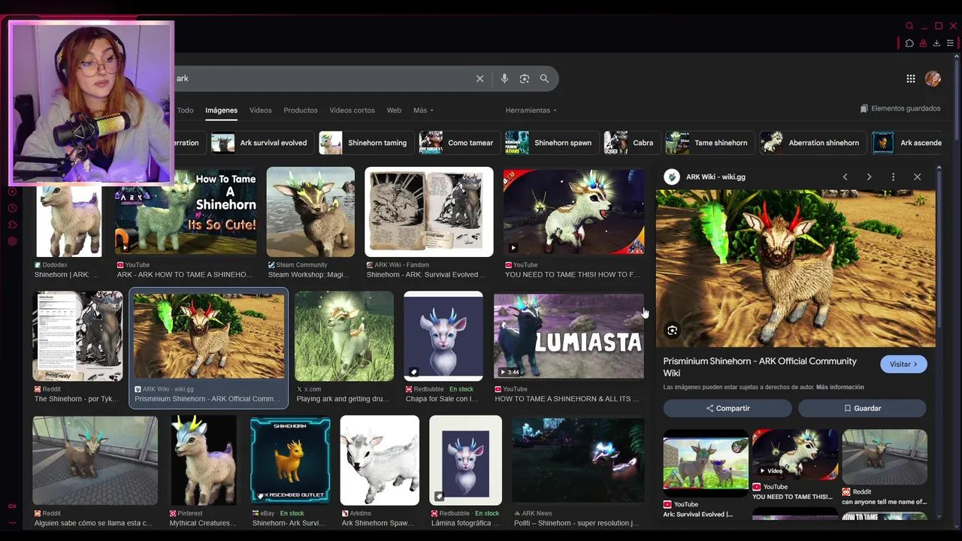The width and height of the screenshot is (962, 541).
Task: Go to next image in preview panel
Action: click(869, 177)
